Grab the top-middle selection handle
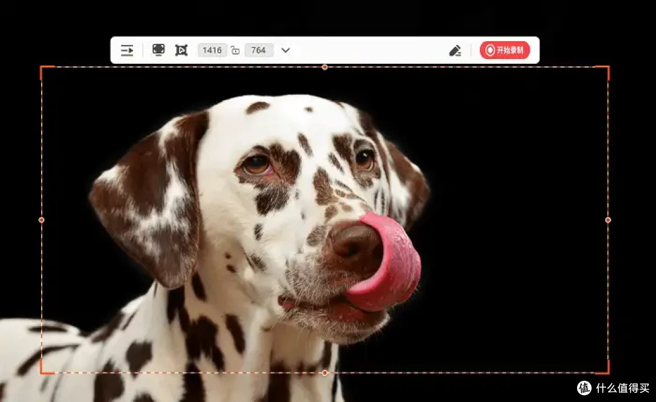This screenshot has height=402, width=656. tap(324, 67)
